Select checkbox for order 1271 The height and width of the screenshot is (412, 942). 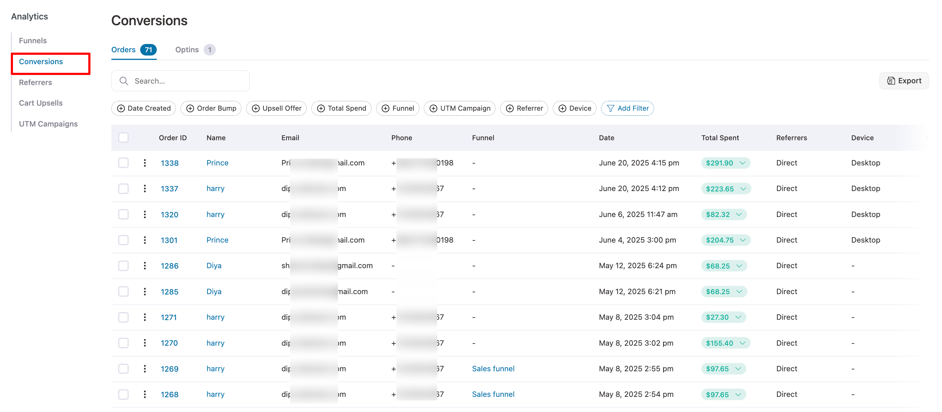point(124,317)
